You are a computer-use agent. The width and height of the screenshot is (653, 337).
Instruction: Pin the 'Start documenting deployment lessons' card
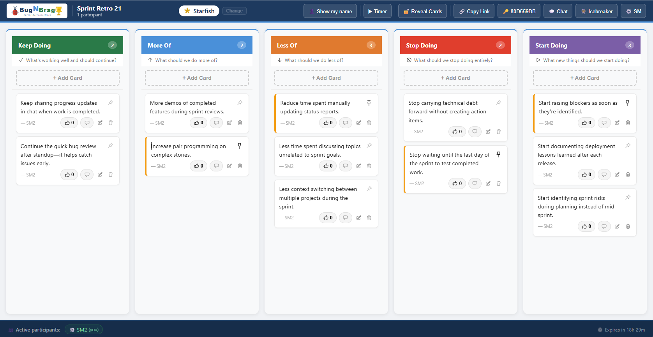(x=628, y=146)
